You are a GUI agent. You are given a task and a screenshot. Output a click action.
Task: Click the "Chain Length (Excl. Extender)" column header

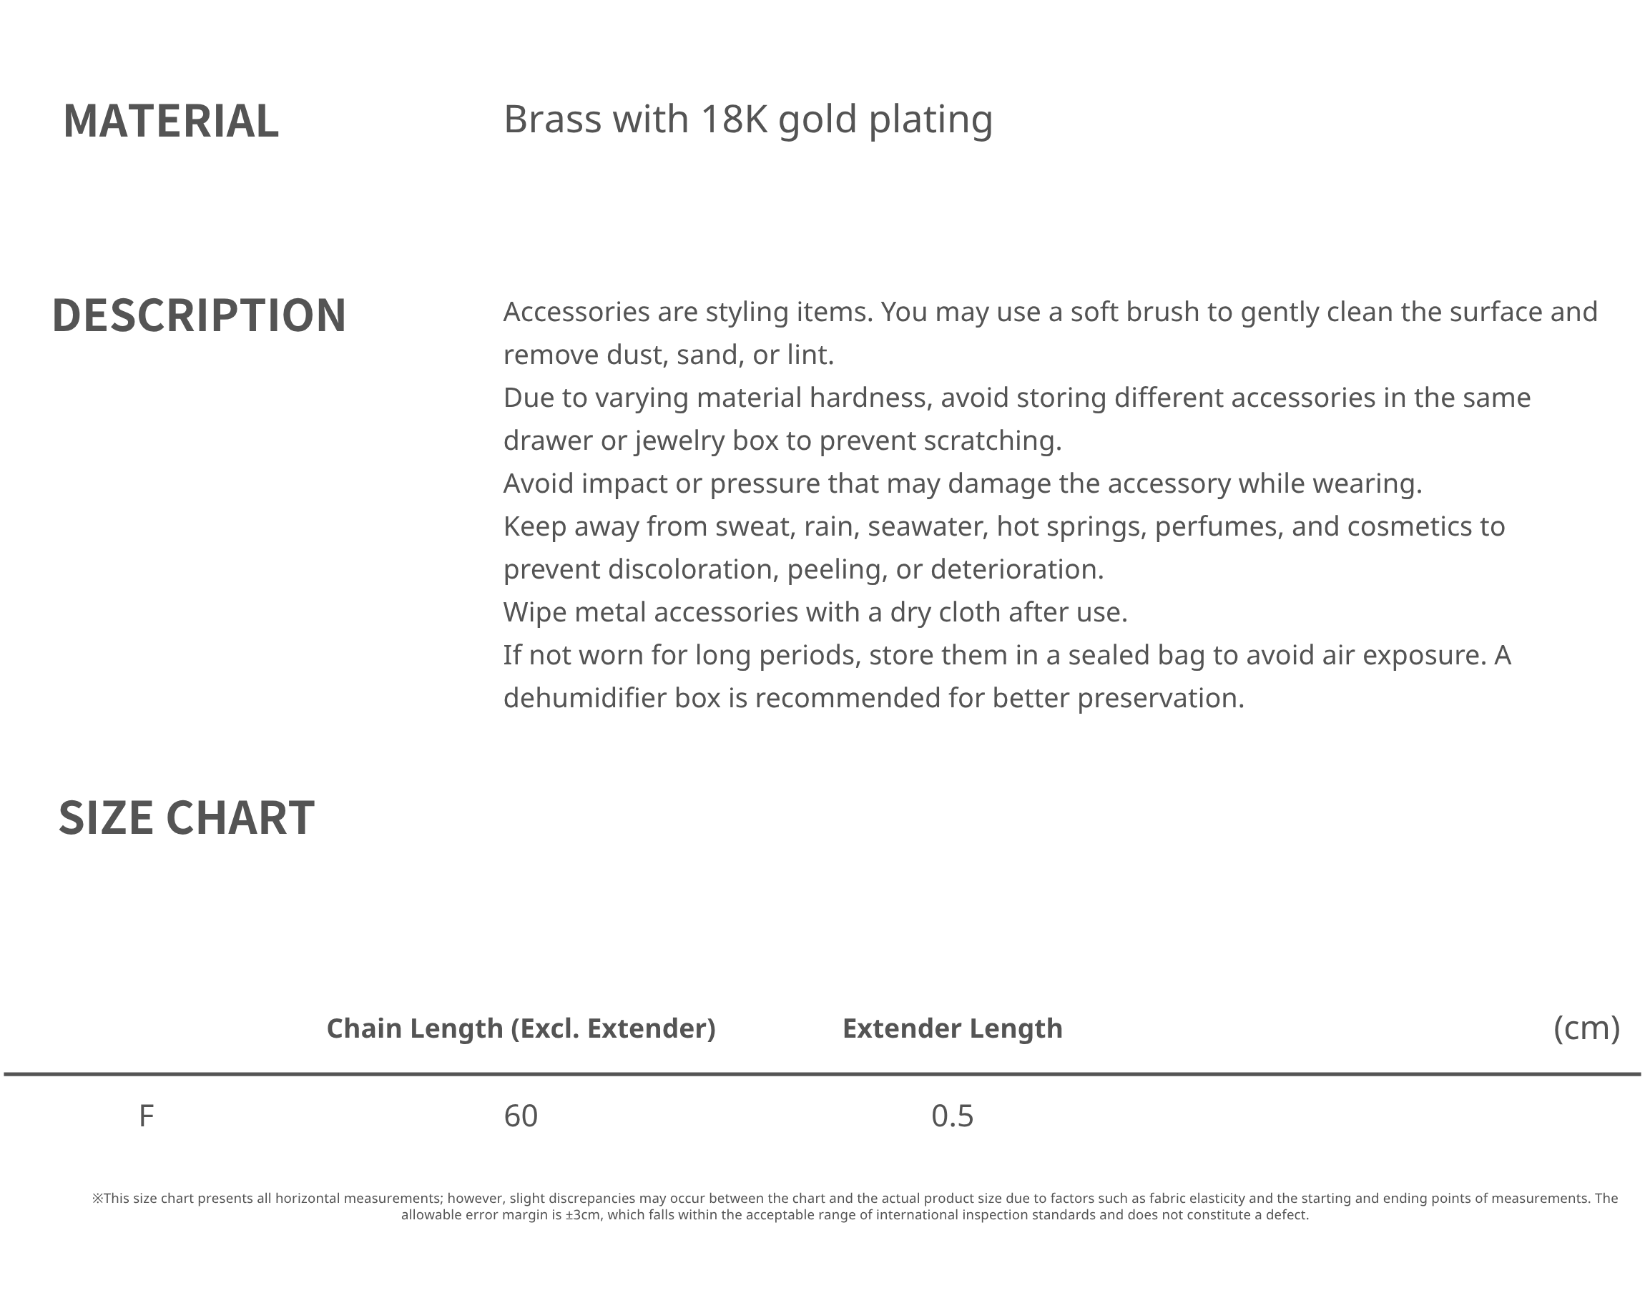(521, 1029)
